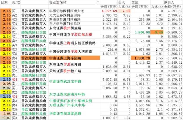Select the 净买入 group header
The height and width of the screenshot is (120, 183).
coord(173,2)
